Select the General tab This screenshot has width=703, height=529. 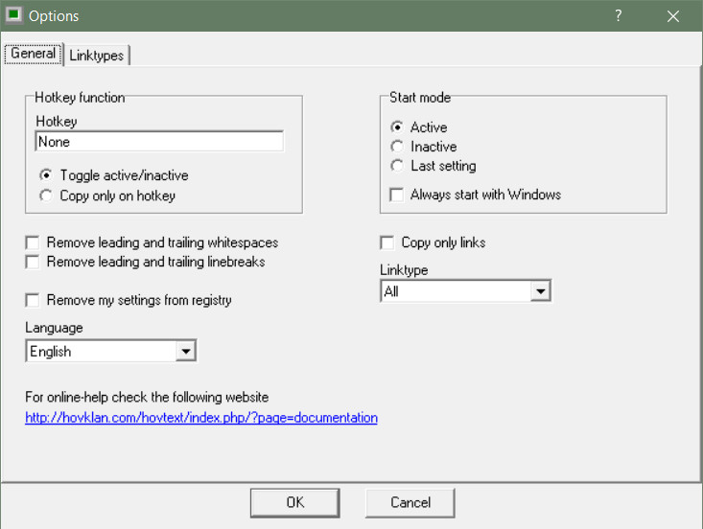click(x=34, y=55)
